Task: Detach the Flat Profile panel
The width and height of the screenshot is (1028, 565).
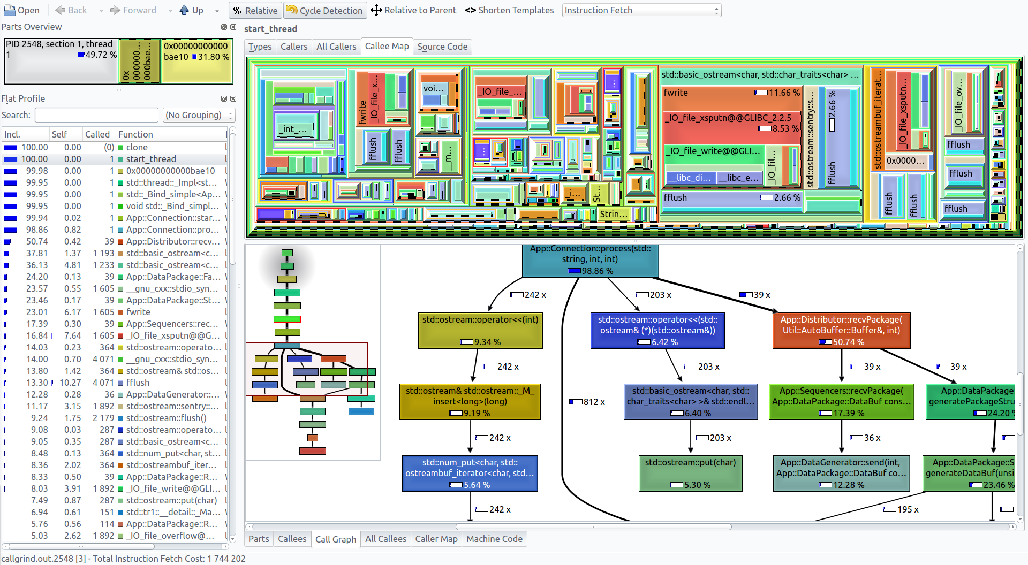Action: coord(224,98)
